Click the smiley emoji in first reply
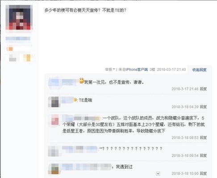 pyautogui.click(x=81, y=81)
